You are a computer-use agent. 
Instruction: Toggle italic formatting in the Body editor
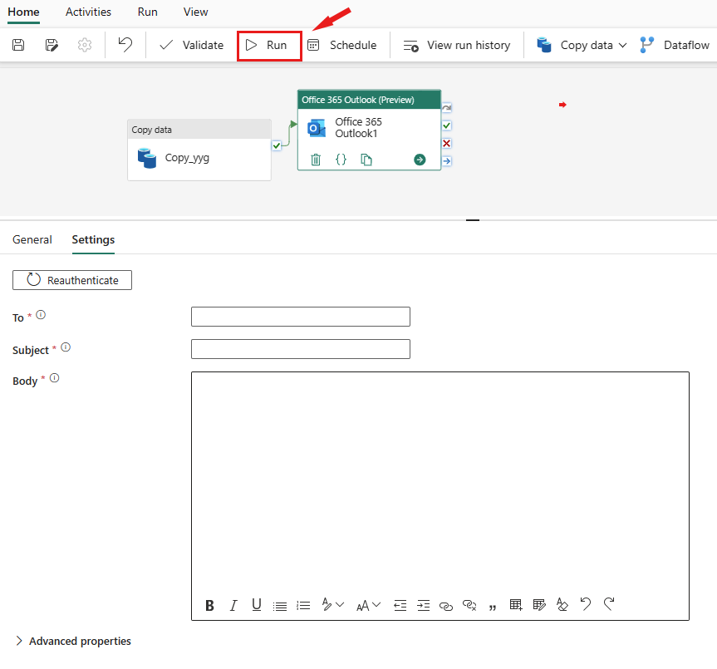click(233, 605)
